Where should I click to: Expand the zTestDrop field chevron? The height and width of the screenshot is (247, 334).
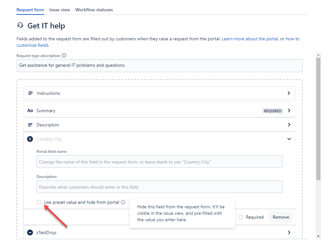pos(289,232)
